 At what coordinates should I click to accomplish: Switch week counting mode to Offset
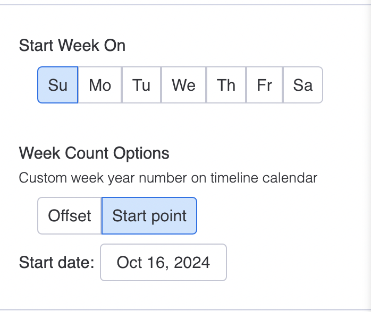[70, 216]
